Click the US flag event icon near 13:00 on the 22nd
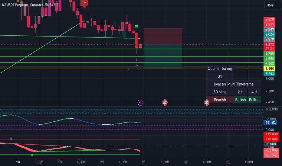 coord(207,103)
